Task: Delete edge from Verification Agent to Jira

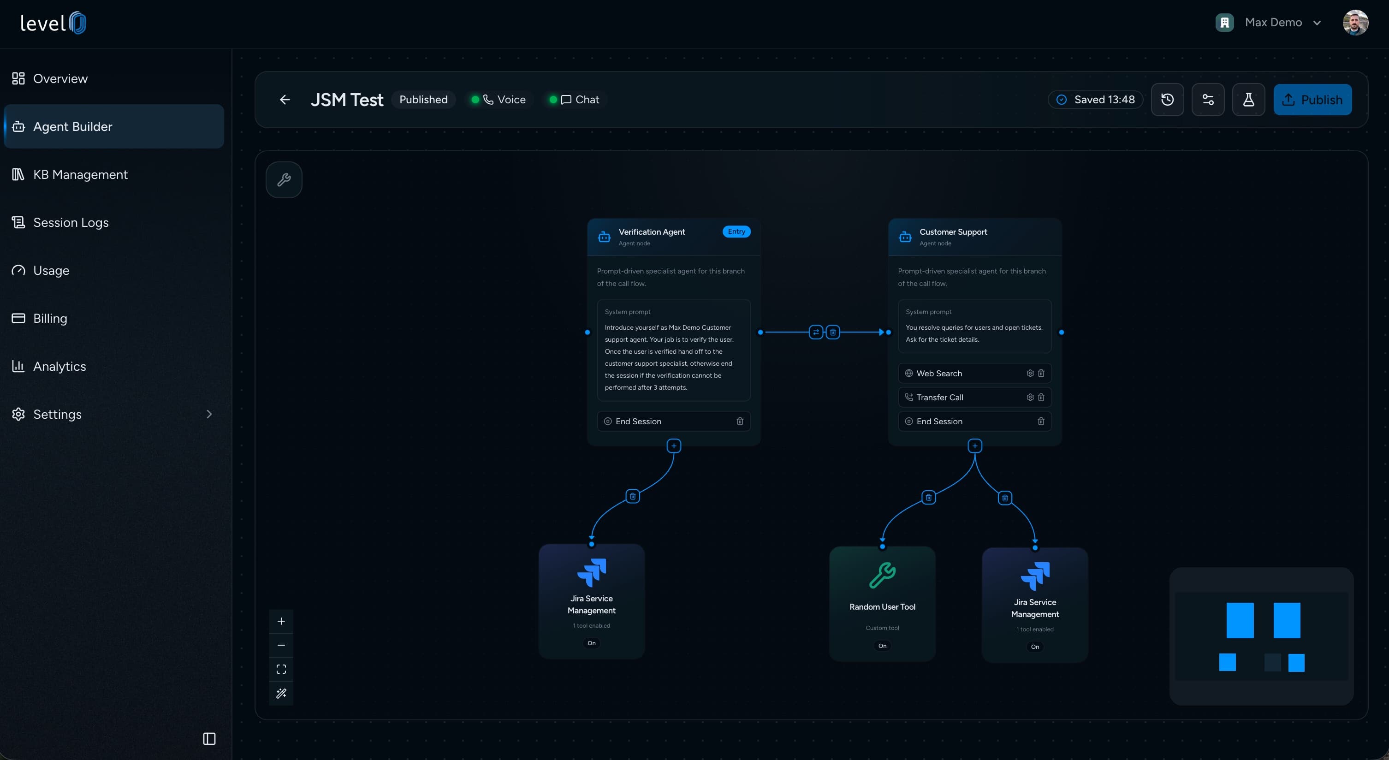Action: coord(633,496)
